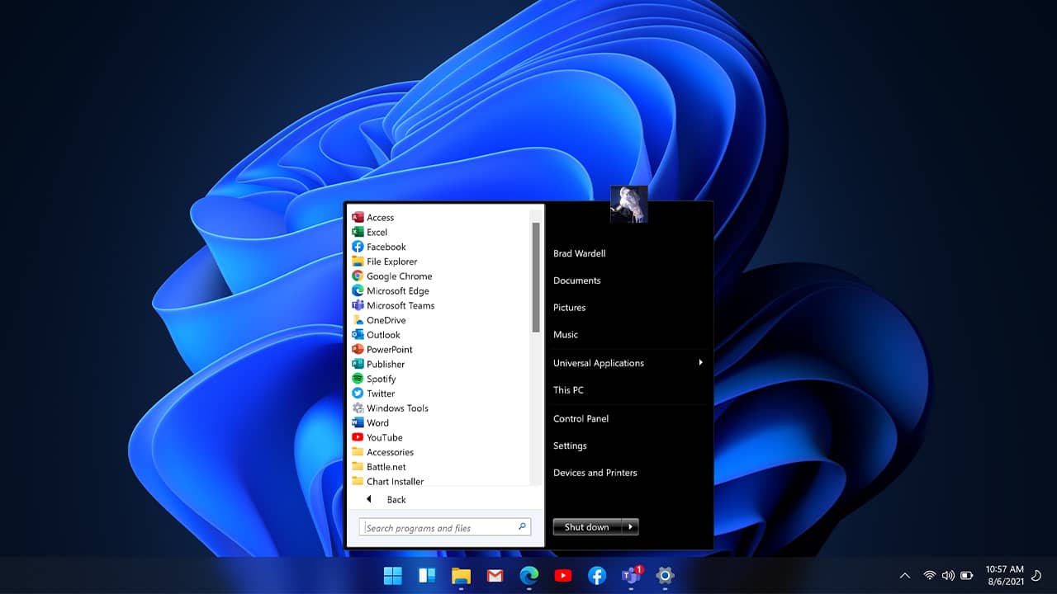
Task: Click the Shut down button
Action: point(586,527)
